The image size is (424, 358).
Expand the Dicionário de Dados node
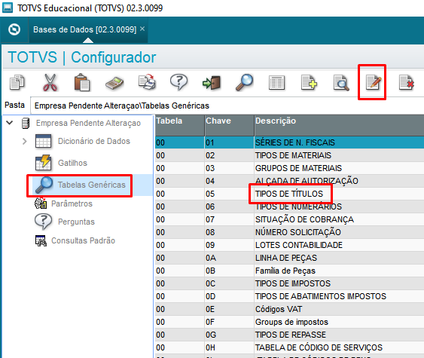pos(25,141)
